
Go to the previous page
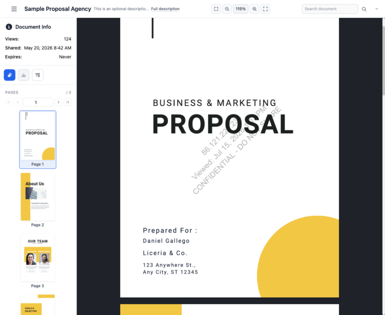point(18,102)
